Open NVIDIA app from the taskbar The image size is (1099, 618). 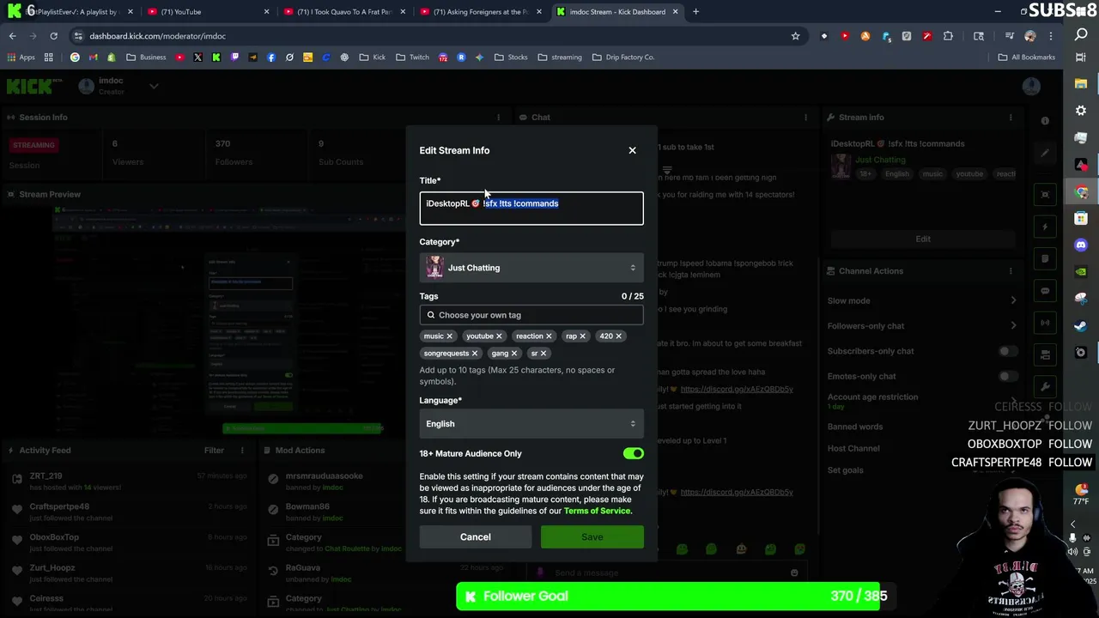(x=1081, y=272)
